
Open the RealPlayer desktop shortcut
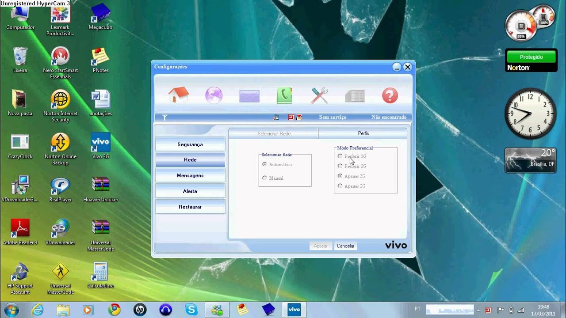pyautogui.click(x=61, y=190)
